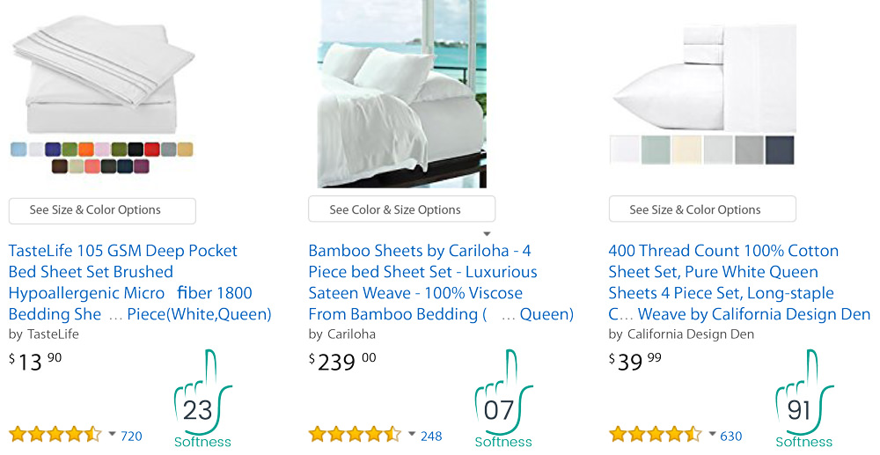Click the TasteLife star rating icons
Viewport: 880px width, 455px height.
[x=55, y=435]
